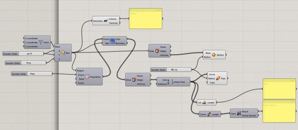298x130 pixels.
Task: Click the upper Deconstruct Brep icon
Action: 157,51
